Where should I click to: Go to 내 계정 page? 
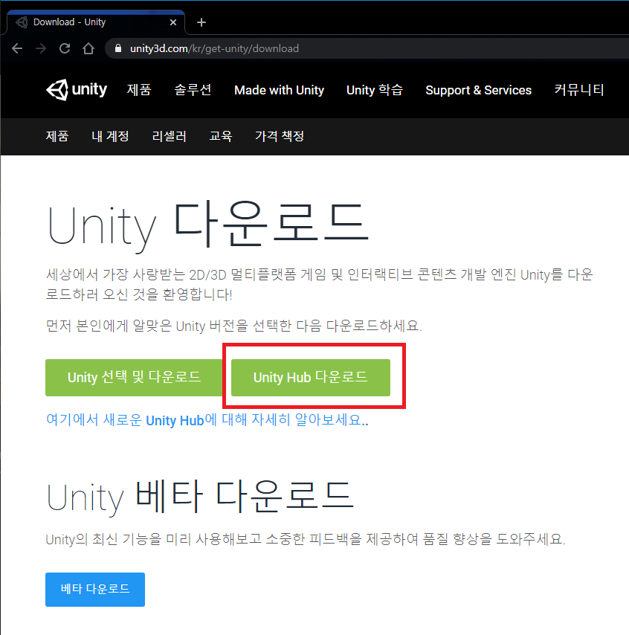click(x=110, y=136)
